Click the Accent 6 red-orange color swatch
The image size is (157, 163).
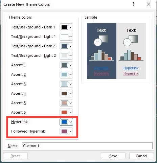pos(64,112)
